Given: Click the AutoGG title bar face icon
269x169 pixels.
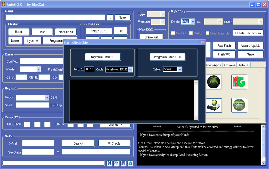Looking at the screenshot, I should pos(4,4).
